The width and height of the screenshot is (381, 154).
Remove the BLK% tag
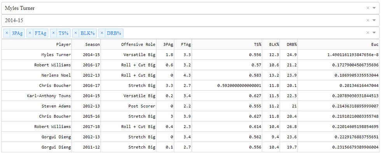click(x=75, y=33)
